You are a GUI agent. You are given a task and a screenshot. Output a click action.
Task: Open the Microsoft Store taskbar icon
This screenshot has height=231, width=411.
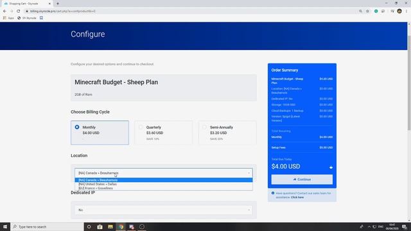pos(100,227)
